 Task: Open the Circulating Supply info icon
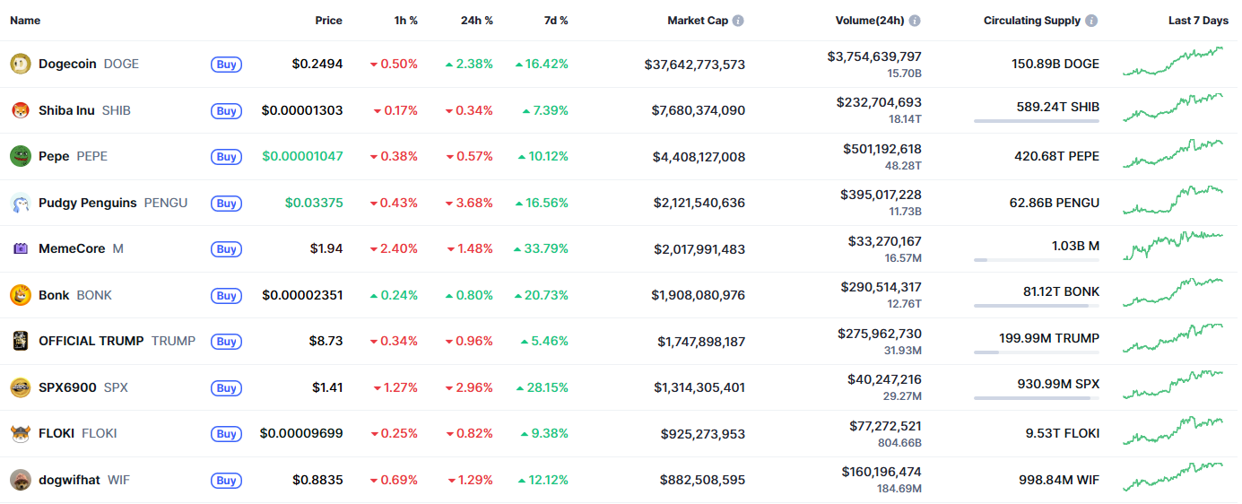tap(1091, 21)
